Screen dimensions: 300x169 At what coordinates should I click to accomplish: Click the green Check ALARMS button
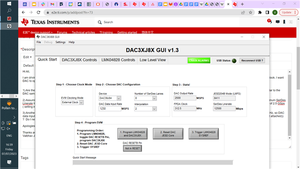point(199,61)
